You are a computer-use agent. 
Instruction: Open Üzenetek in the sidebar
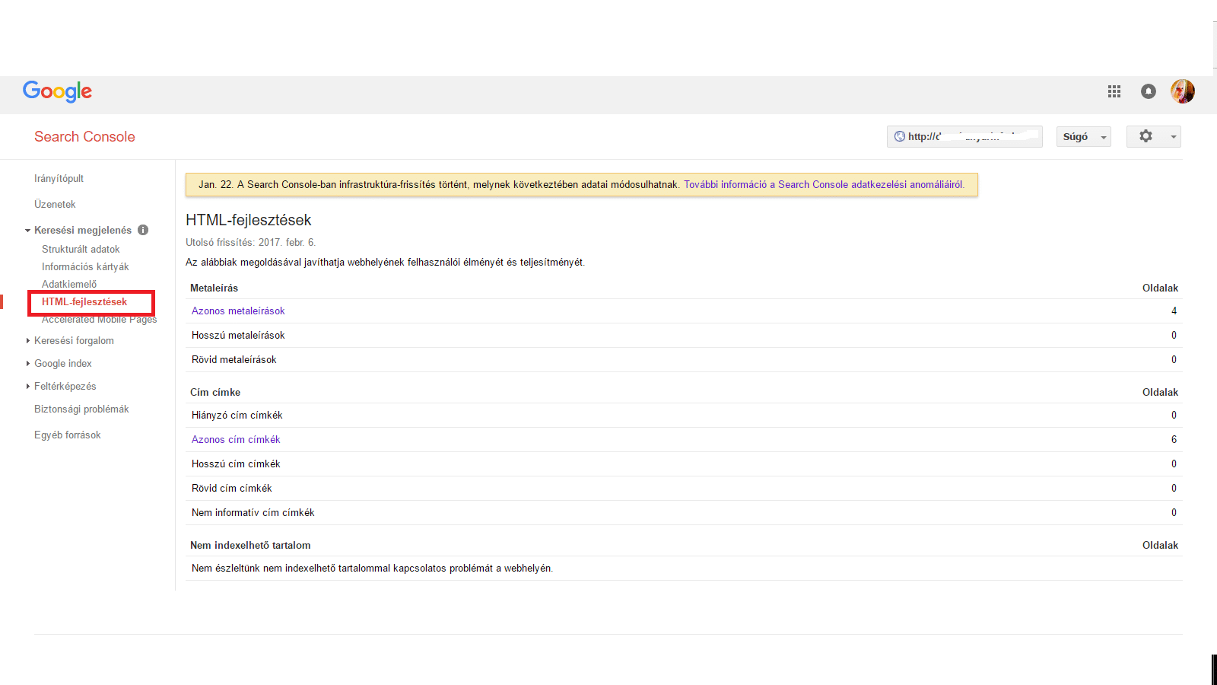(55, 204)
